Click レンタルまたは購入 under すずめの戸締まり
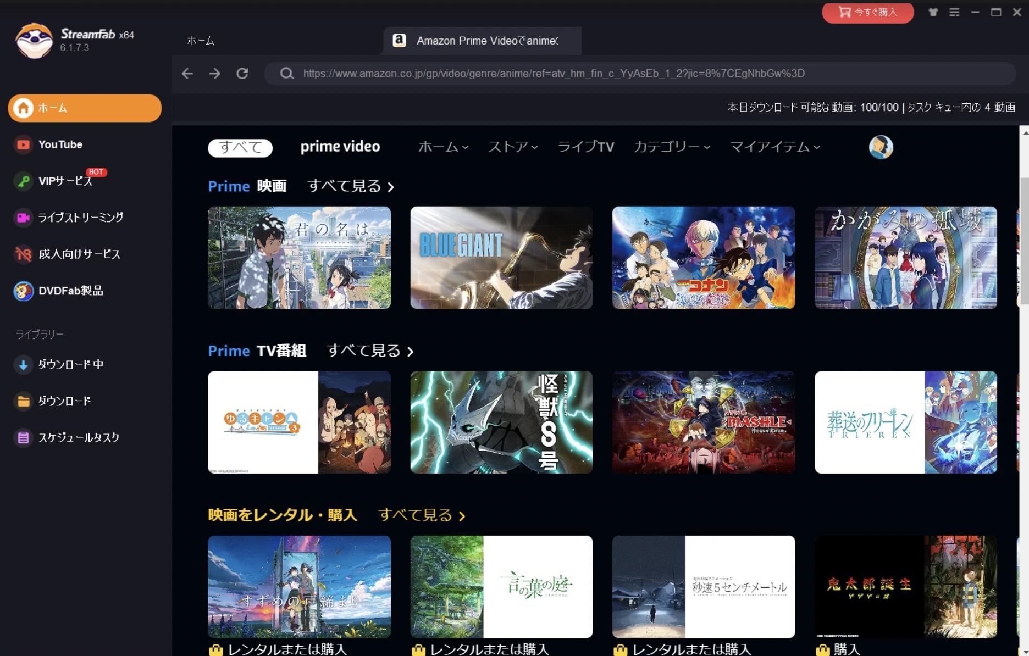Viewport: 1029px width, 656px height. 287,649
